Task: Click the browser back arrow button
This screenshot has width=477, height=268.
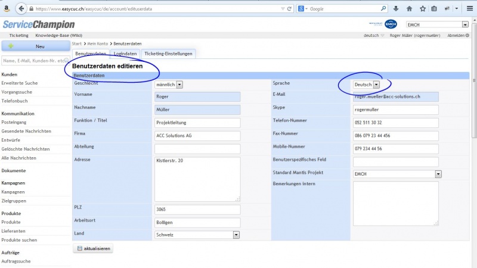Action: [x=21, y=9]
